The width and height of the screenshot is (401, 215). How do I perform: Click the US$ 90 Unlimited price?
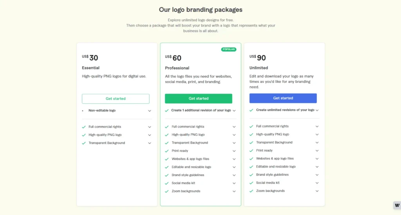pyautogui.click(x=258, y=58)
